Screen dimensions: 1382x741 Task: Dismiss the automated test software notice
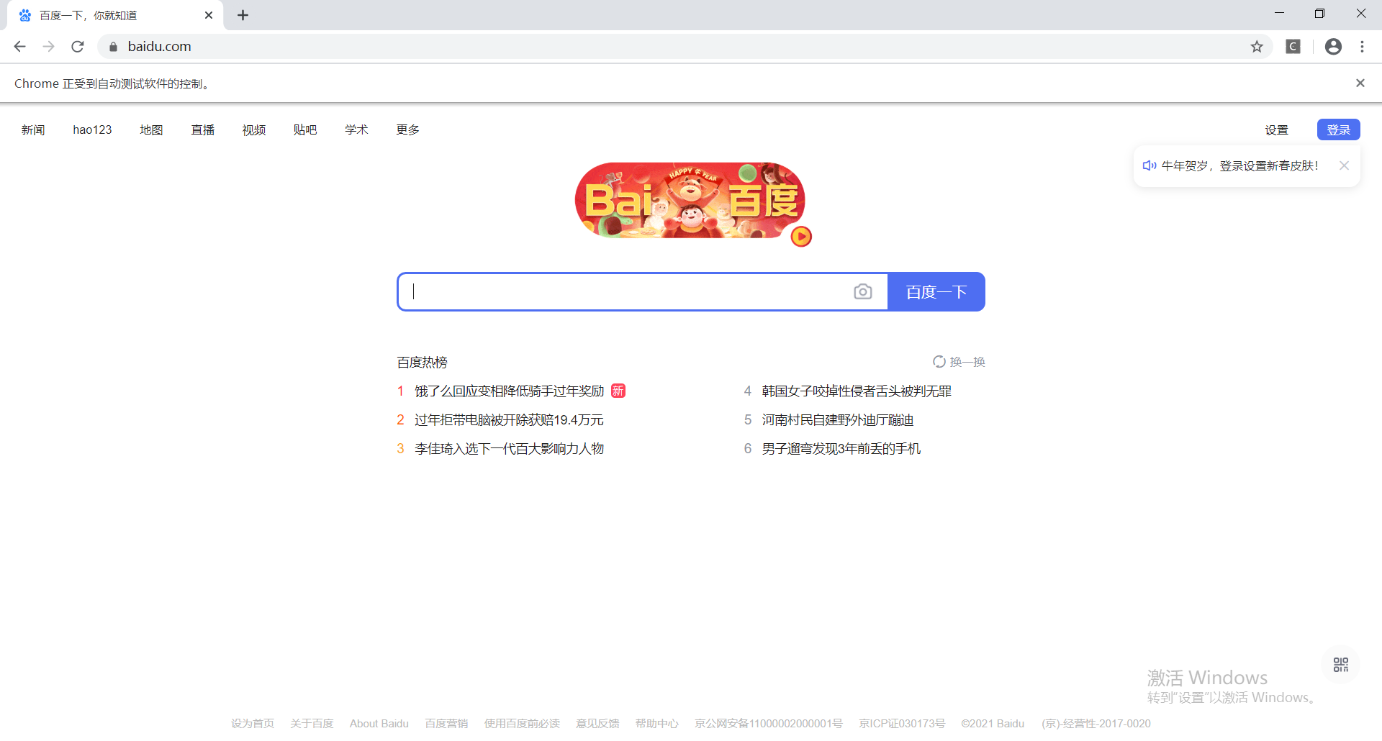click(x=1360, y=83)
